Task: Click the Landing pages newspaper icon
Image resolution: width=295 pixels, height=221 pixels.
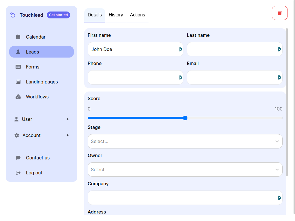Action: pyautogui.click(x=18, y=82)
